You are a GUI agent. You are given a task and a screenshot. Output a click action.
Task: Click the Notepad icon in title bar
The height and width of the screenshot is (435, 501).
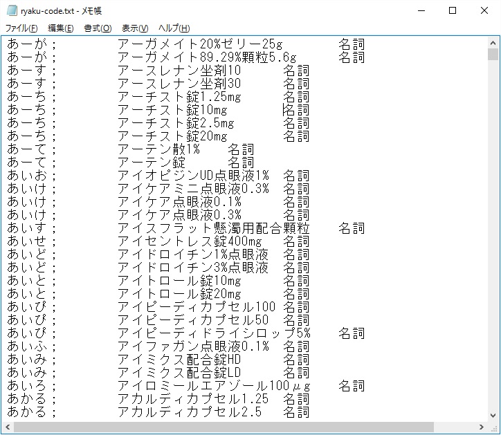point(12,10)
